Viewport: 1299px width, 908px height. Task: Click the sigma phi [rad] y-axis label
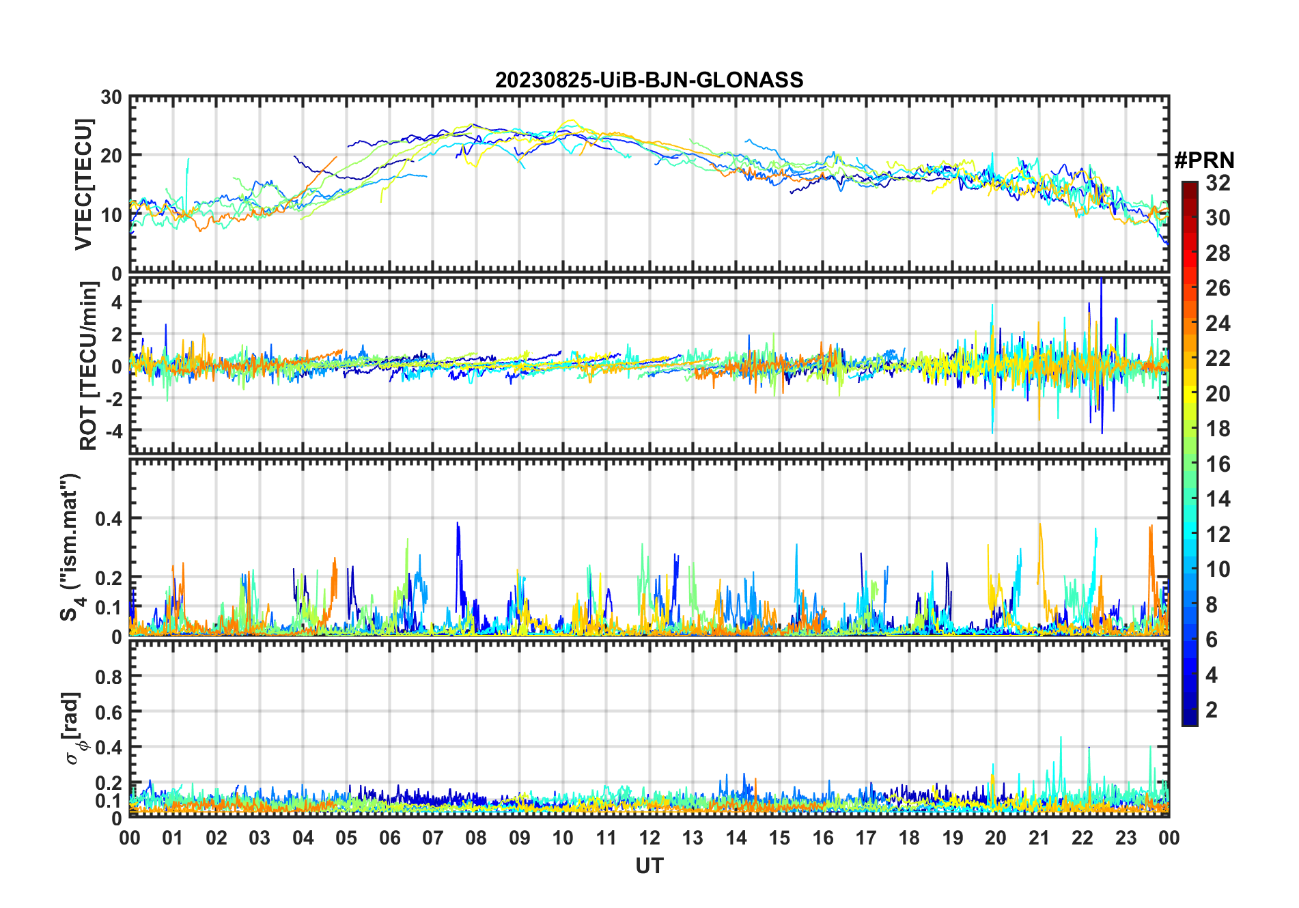click(x=73, y=728)
